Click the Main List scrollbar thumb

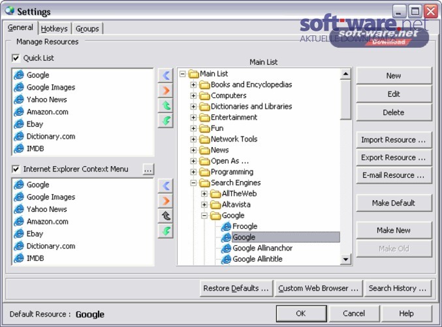click(x=346, y=99)
